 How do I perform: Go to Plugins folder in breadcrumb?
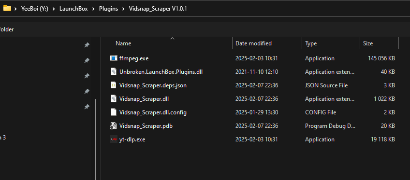108,9
